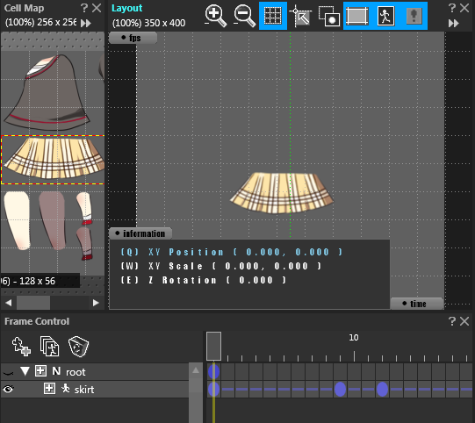Viewport: 475px width, 423px height.
Task: Close the Frame Control panel
Action: pyautogui.click(x=464, y=321)
